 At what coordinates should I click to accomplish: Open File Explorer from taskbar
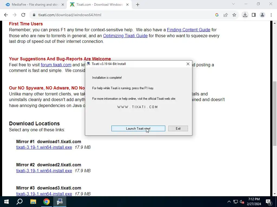coord(33,202)
